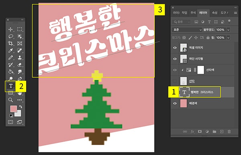Screen dimensions: 241x155
Task: Select the History Brush tool
Action: pos(10,65)
